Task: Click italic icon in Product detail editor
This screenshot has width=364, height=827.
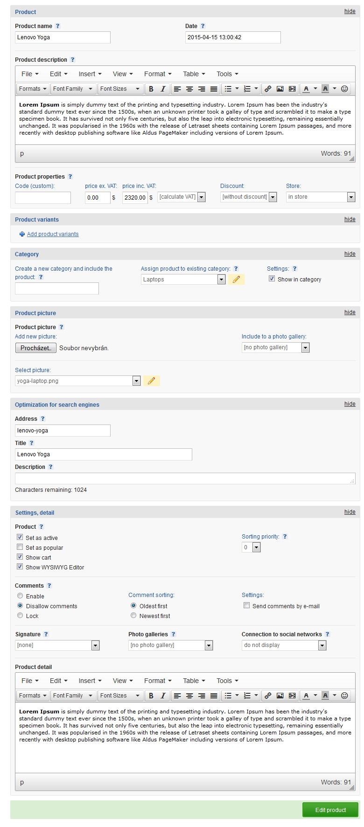Action: pos(162,696)
